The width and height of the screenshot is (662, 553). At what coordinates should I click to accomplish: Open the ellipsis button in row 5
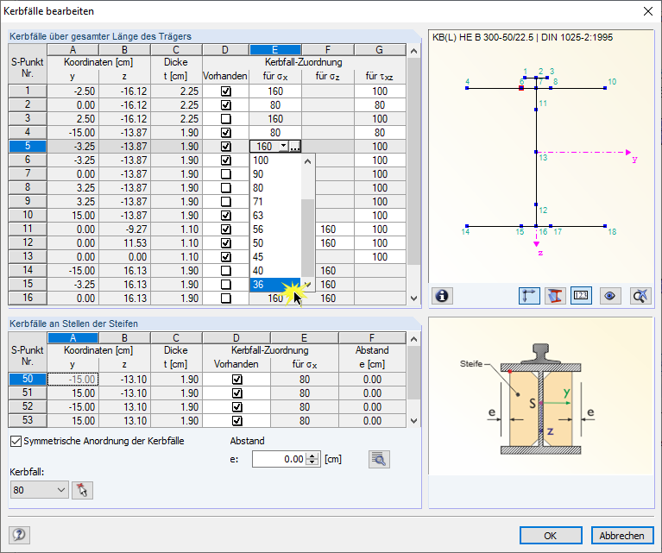pyautogui.click(x=294, y=147)
